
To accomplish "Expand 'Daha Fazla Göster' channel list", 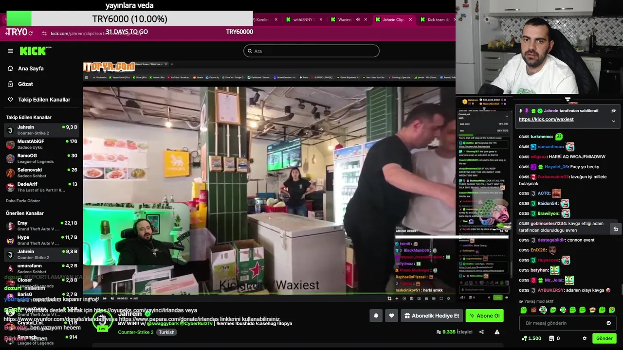I will tap(23, 201).
